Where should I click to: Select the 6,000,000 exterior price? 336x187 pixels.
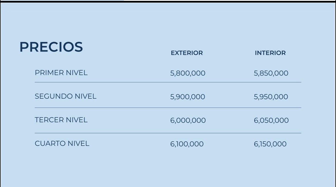coord(188,121)
